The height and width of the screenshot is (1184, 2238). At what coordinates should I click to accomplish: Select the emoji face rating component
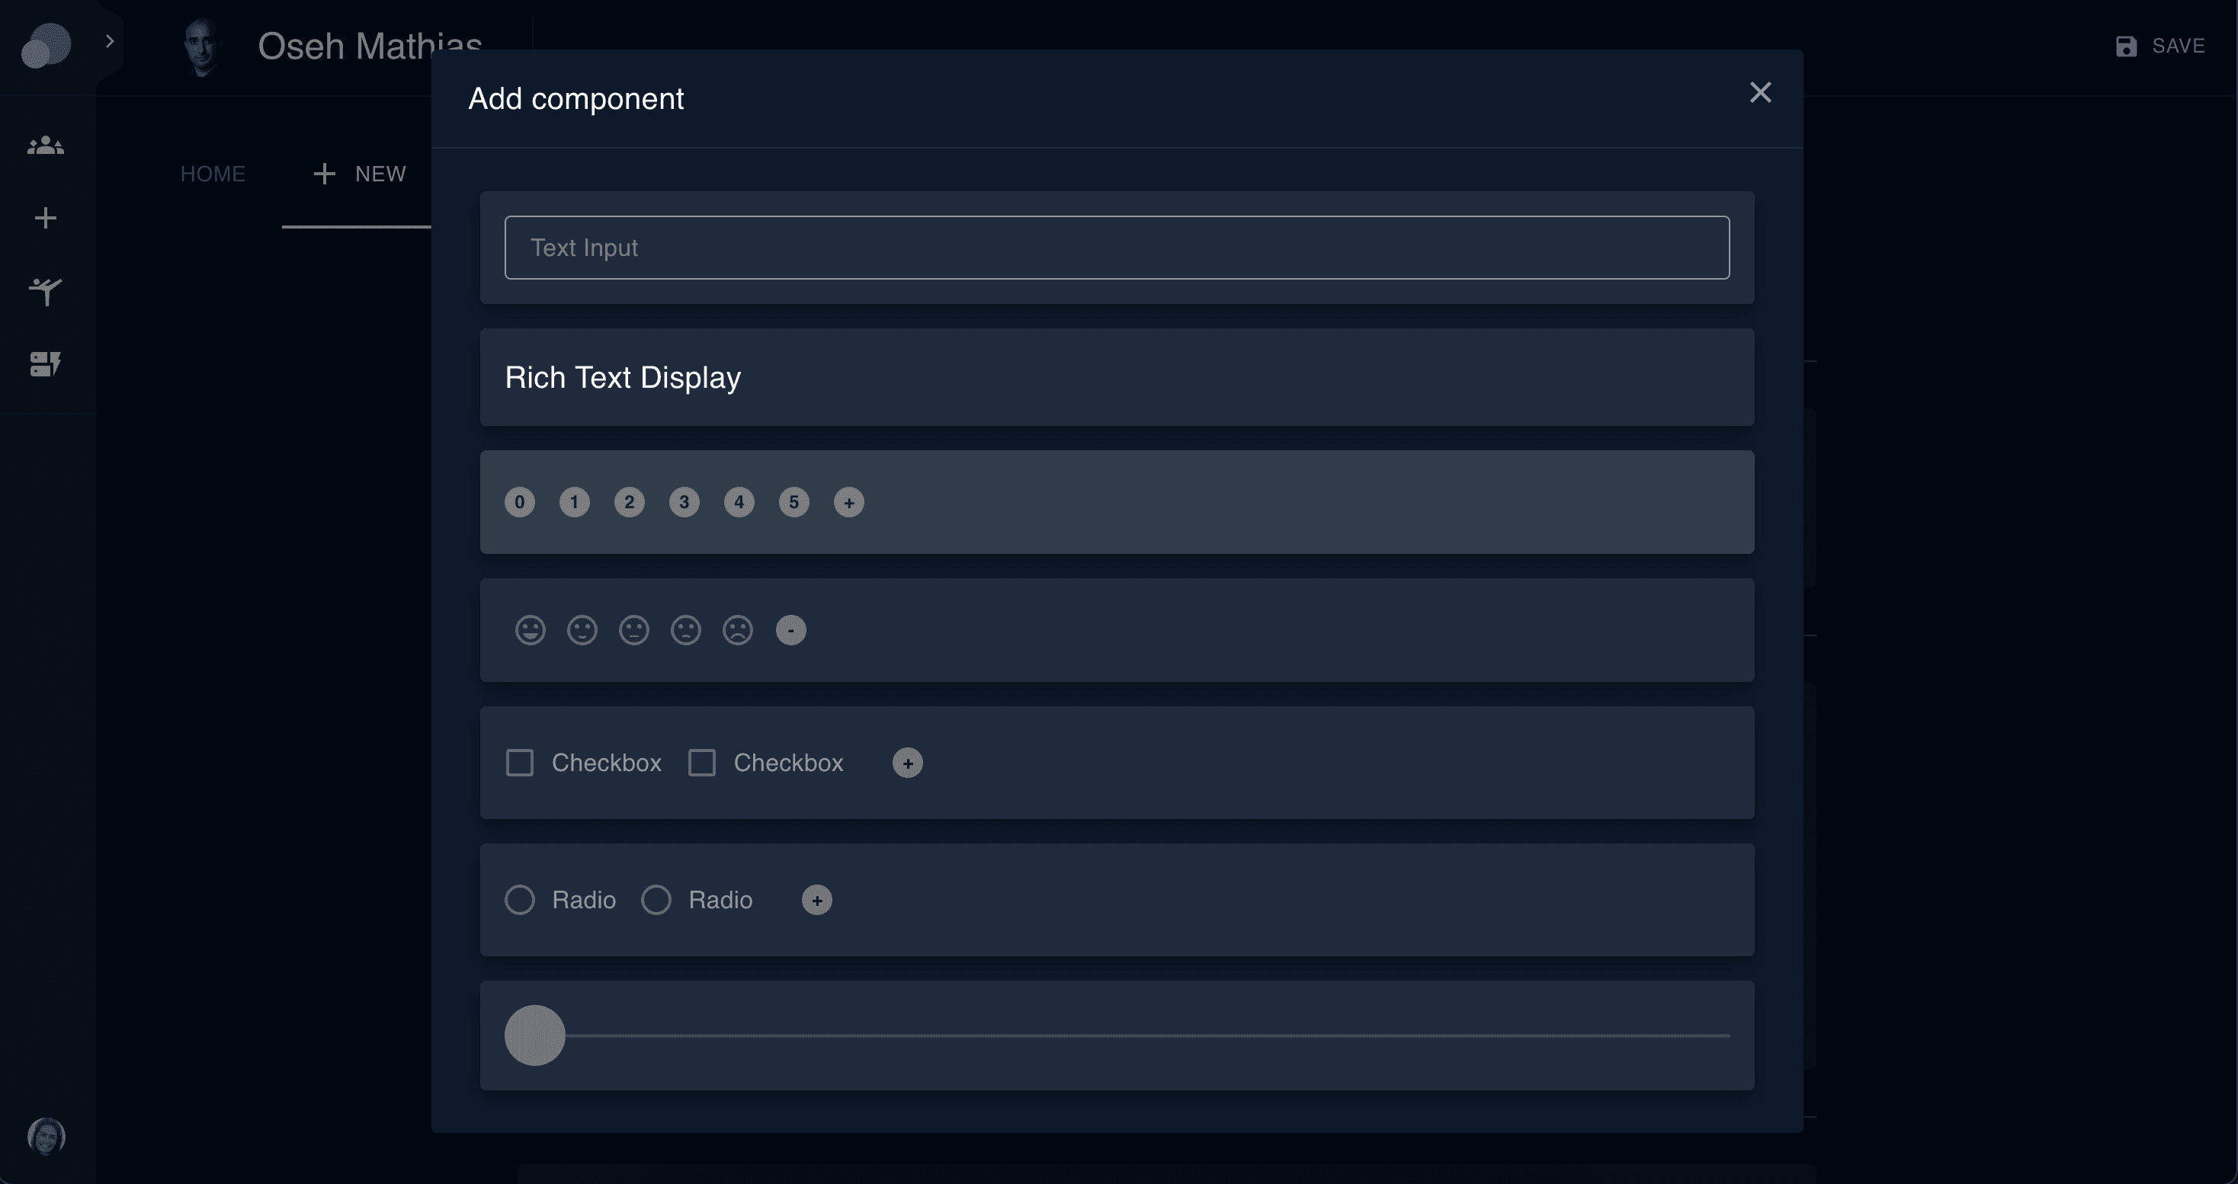tap(1116, 629)
